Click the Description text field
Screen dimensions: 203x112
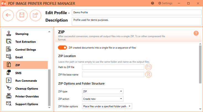[137, 21]
